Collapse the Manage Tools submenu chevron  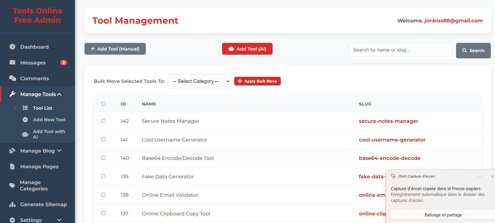[x=59, y=94]
